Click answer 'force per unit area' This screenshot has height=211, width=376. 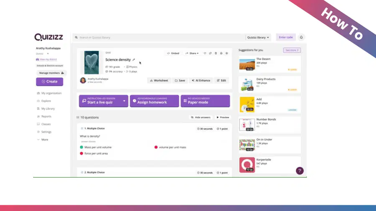click(x=94, y=153)
